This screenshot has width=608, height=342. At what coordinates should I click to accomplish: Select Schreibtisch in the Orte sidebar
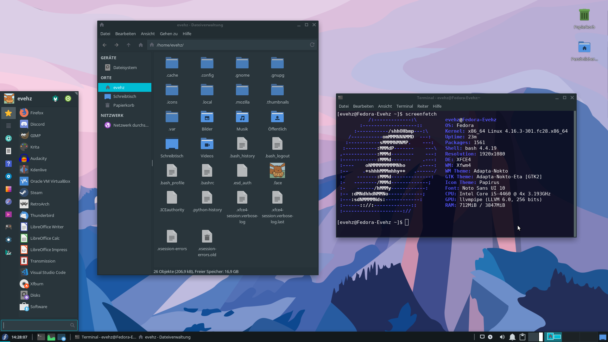tap(125, 96)
